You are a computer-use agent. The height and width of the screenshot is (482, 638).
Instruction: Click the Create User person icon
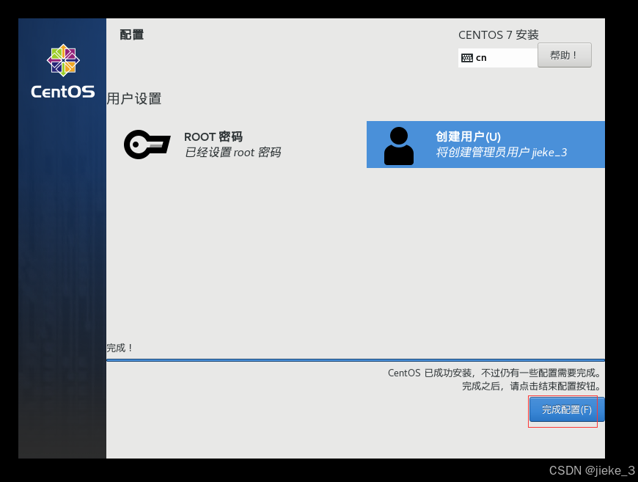[x=399, y=146]
